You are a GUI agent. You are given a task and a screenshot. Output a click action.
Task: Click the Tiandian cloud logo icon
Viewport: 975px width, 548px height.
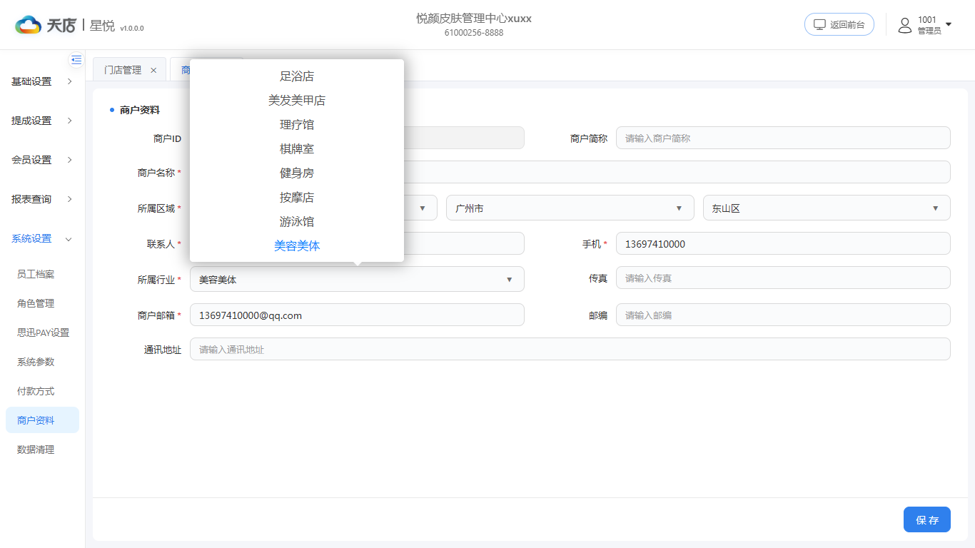29,25
